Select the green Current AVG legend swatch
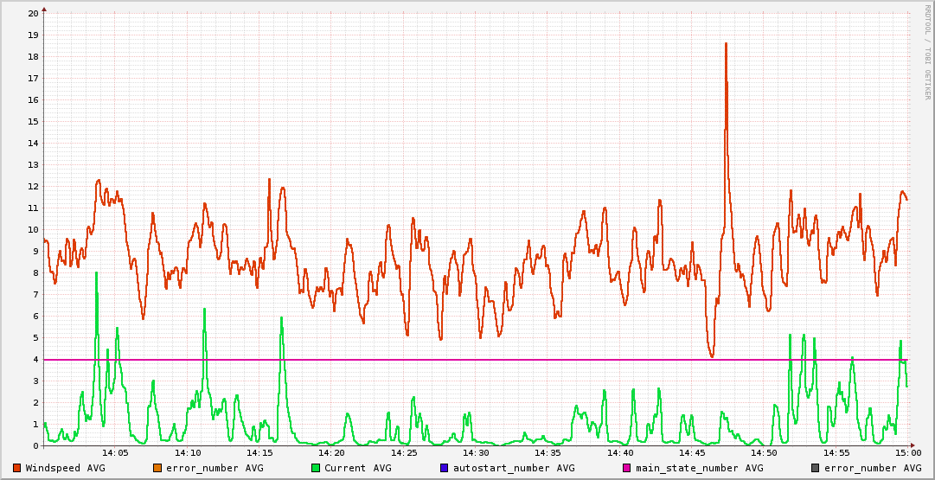This screenshot has width=935, height=480. tap(316, 468)
